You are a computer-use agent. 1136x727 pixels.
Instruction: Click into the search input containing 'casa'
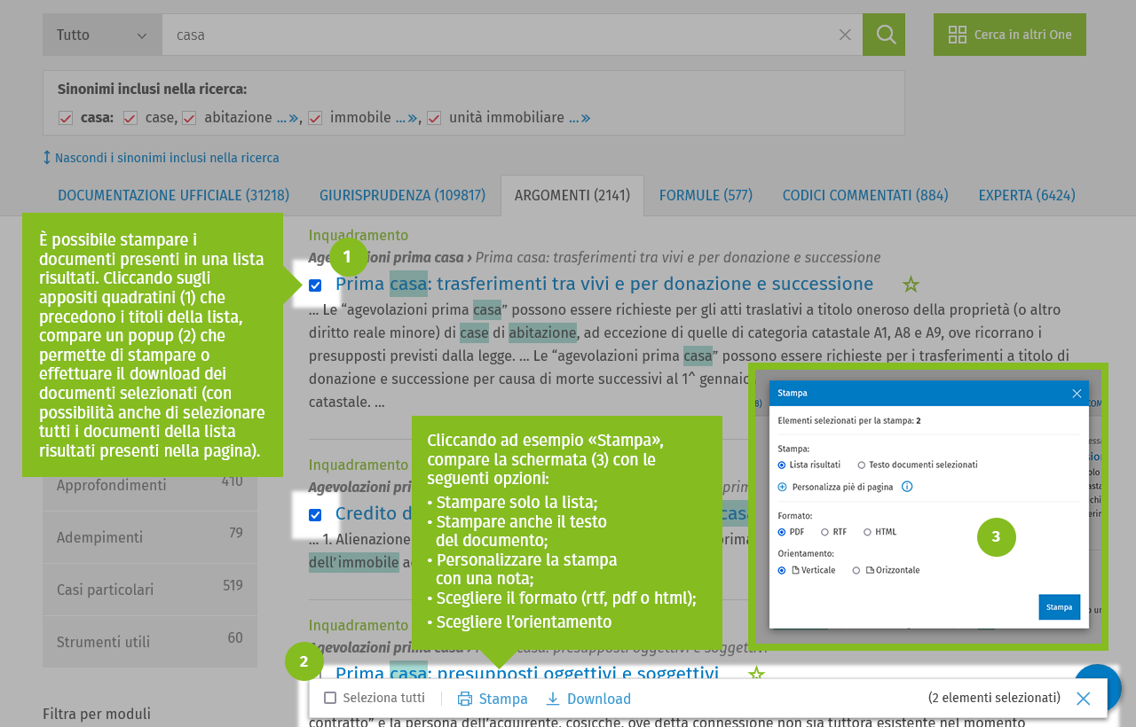point(497,35)
